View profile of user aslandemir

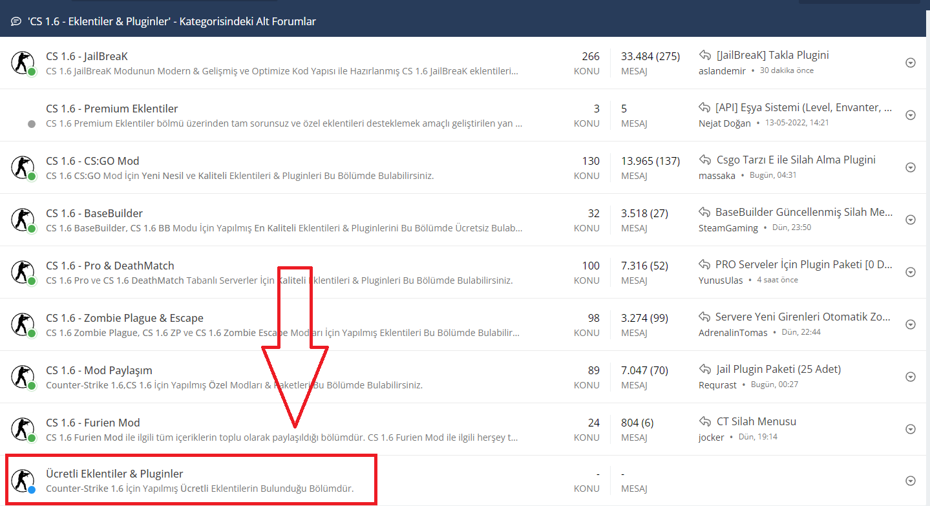click(722, 70)
